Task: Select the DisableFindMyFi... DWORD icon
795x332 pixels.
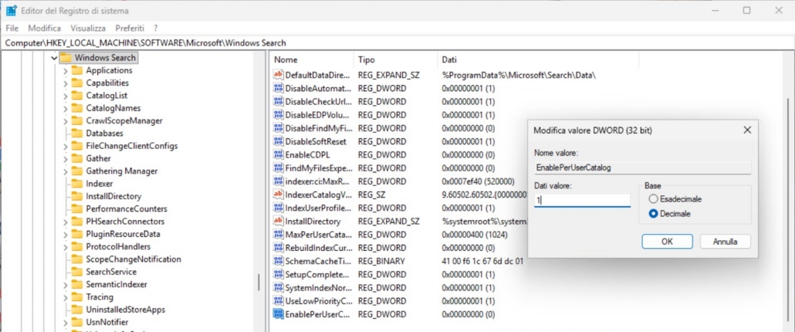Action: click(x=278, y=128)
